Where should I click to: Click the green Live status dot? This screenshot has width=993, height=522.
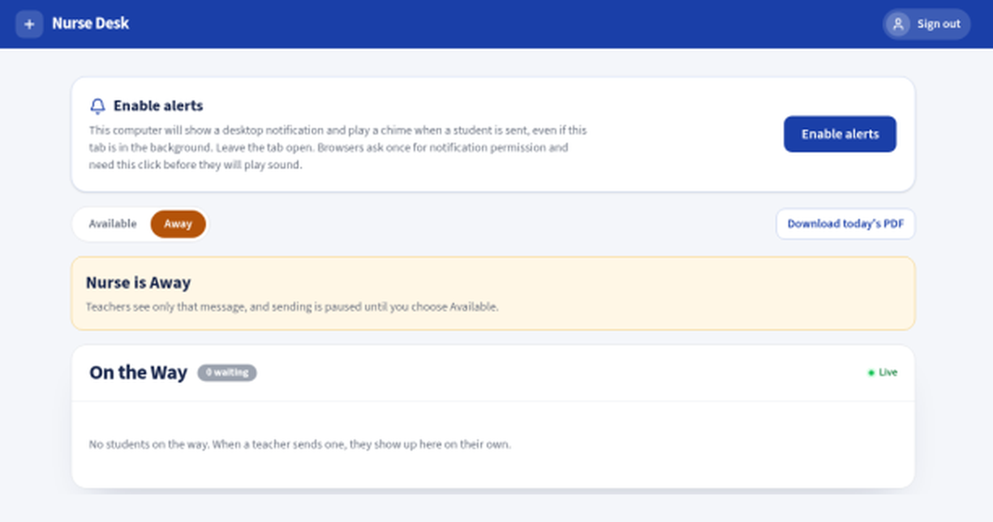click(x=871, y=373)
